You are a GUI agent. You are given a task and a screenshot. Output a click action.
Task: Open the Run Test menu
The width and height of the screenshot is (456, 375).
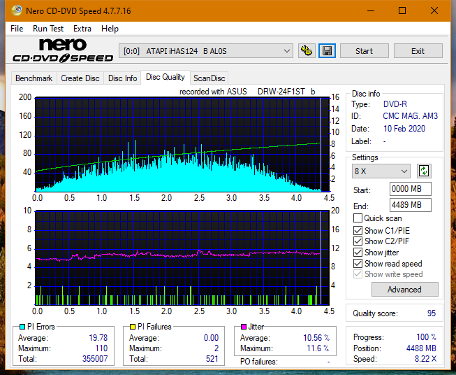[x=48, y=29]
